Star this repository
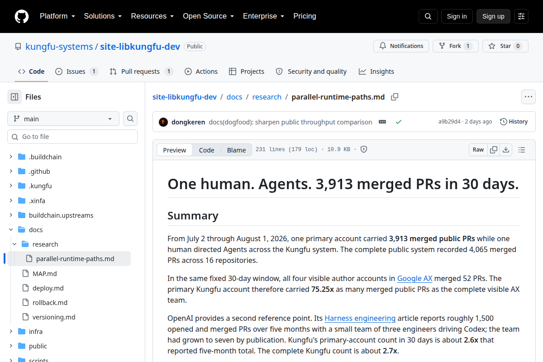Image resolution: width=543 pixels, height=362 pixels. click(505, 46)
